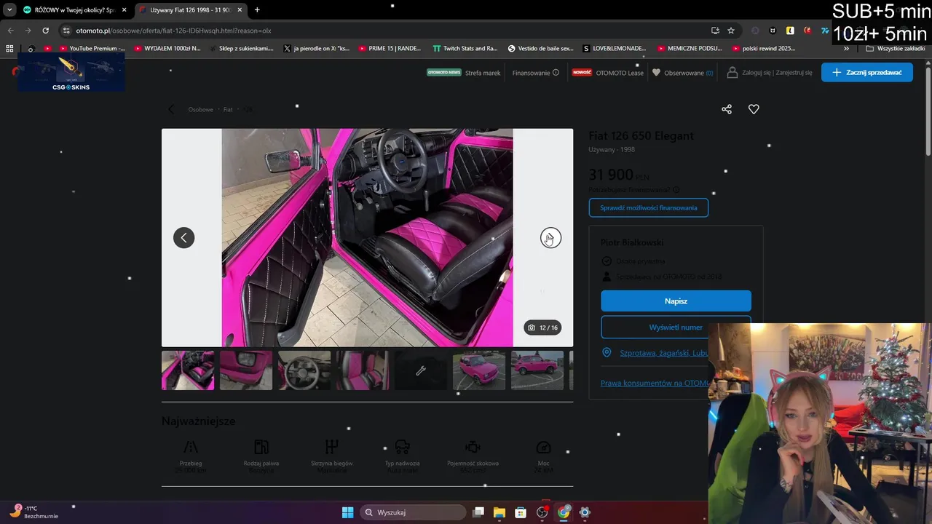
Task: Open Obserwowane watched list
Action: click(682, 73)
